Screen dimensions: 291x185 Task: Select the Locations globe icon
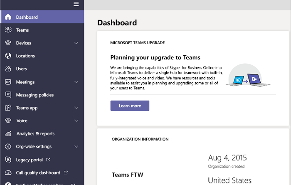(8, 56)
